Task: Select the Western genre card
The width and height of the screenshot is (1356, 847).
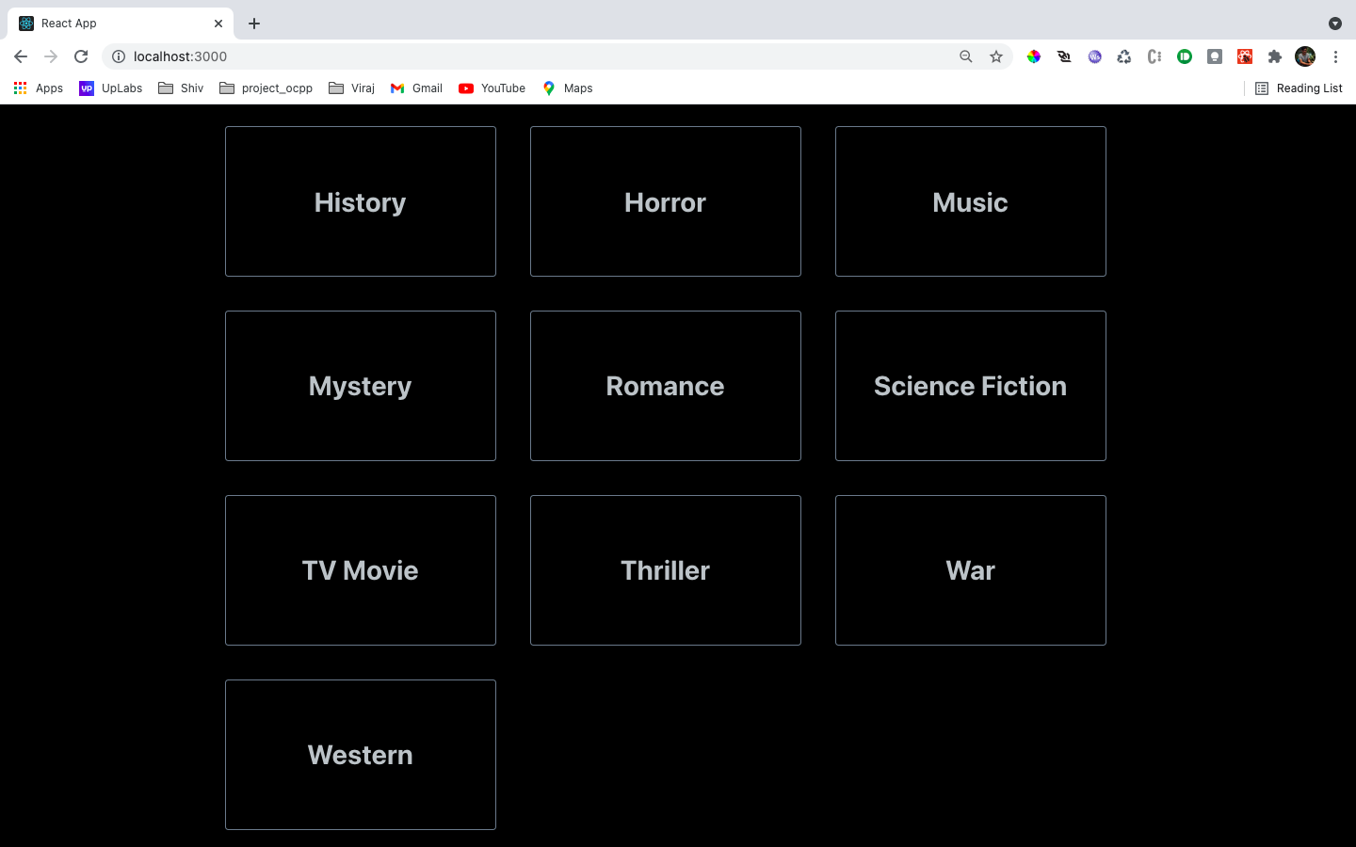Action: pos(360,755)
